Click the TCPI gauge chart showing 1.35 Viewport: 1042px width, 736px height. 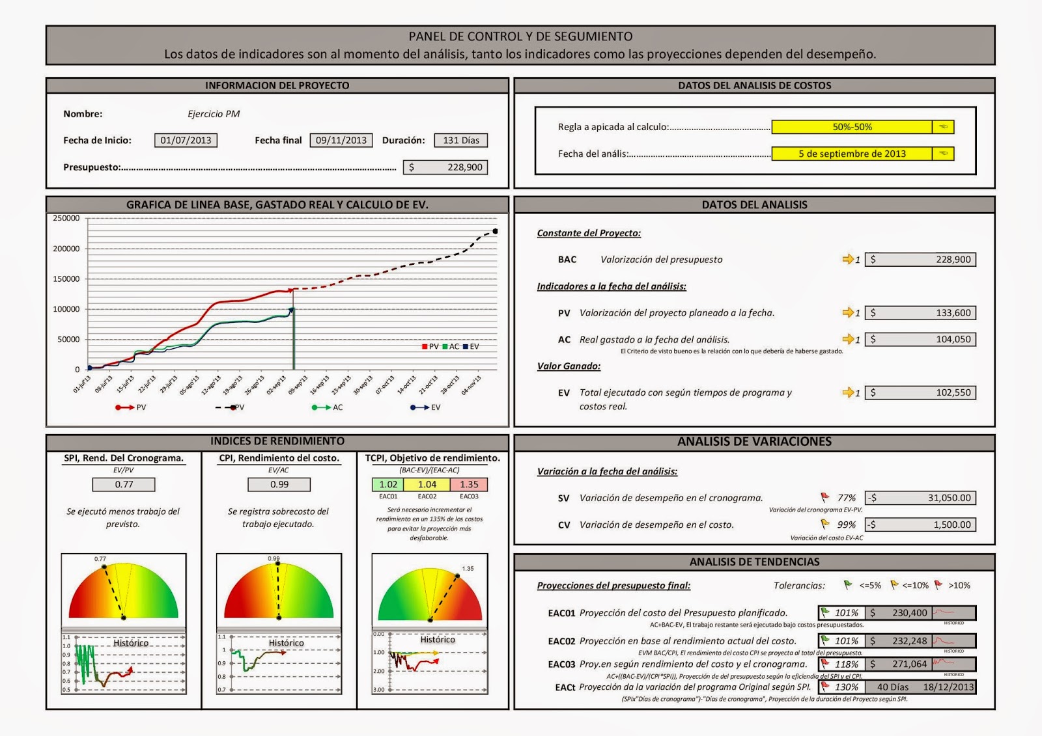pos(430,590)
